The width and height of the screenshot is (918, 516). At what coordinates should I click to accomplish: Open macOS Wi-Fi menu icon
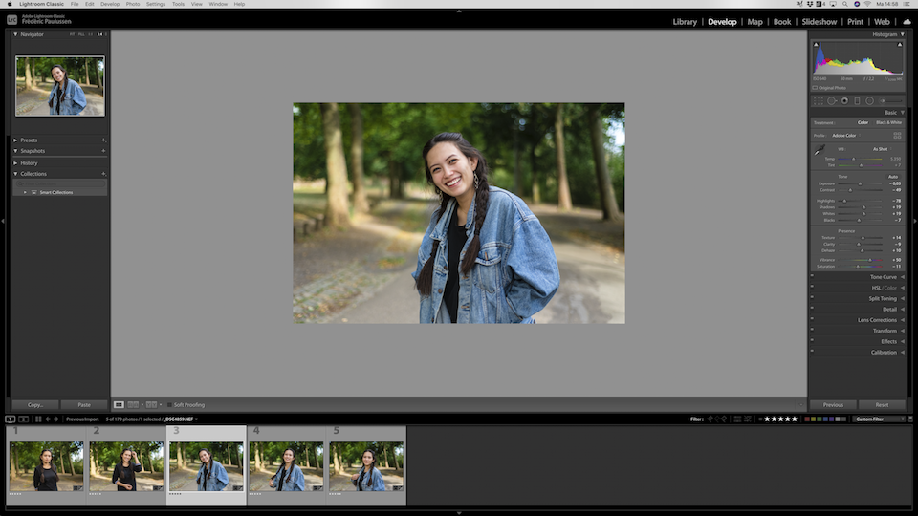867,4
